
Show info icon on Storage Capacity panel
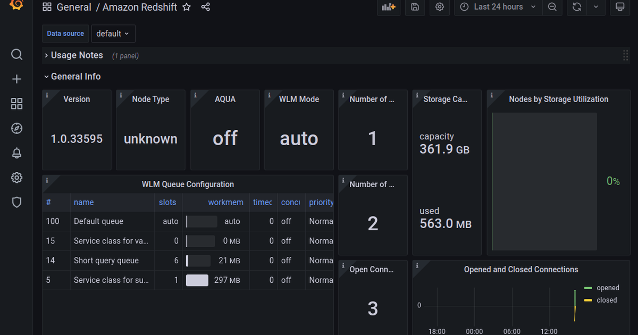[417, 95]
